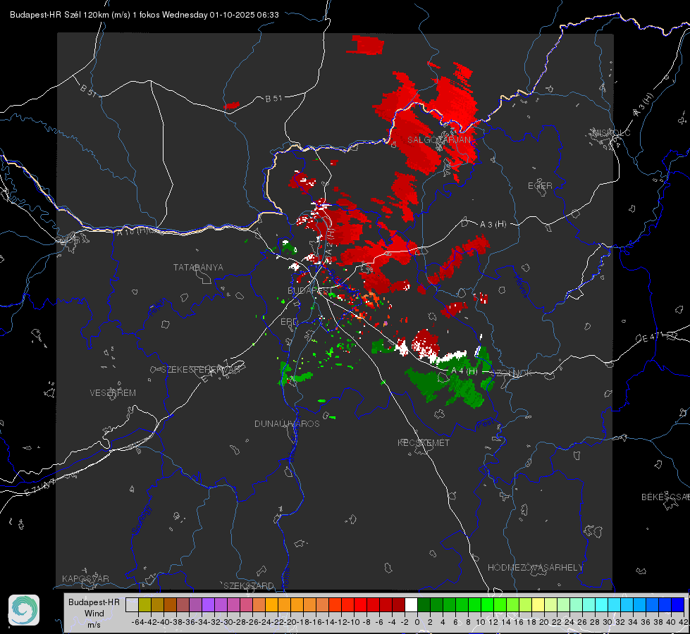Click the purple swatch above -34

click(208, 604)
